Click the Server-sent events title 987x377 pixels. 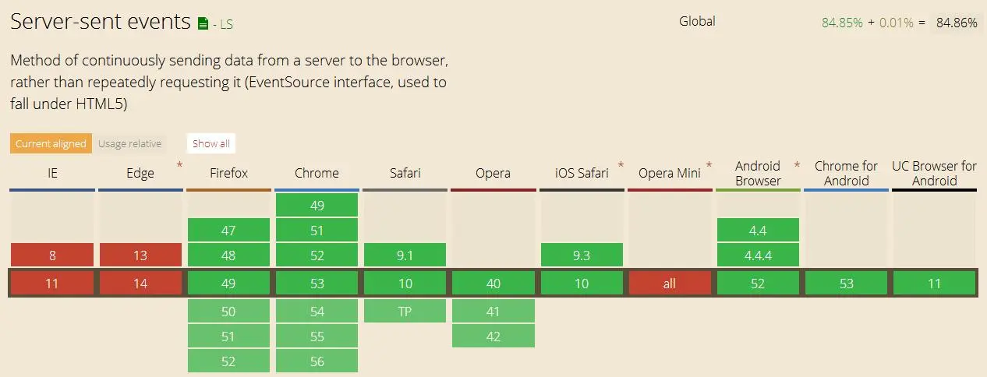point(101,22)
